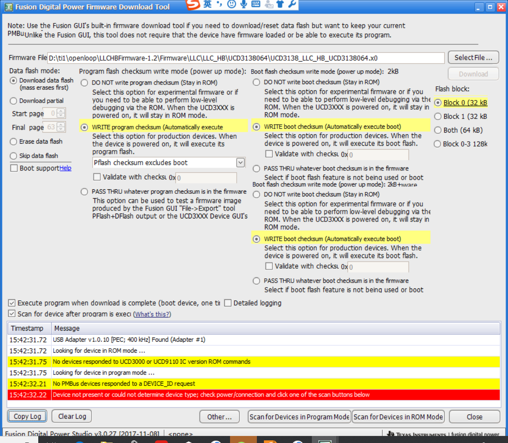Screen dimensions: 508x443
Task: Click Scan for Devices in Program Mode
Action: point(300,417)
